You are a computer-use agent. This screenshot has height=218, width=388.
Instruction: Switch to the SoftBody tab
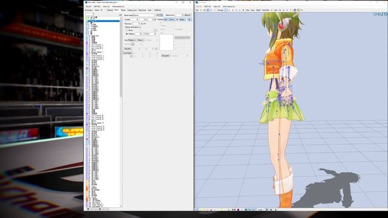158,10
